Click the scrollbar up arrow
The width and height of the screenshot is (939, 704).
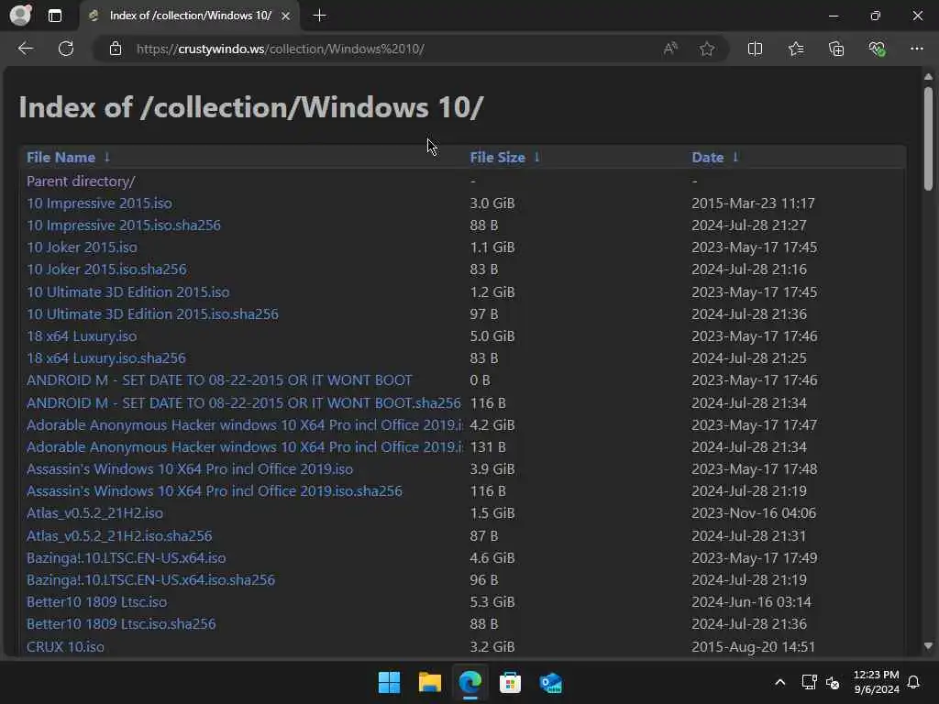(x=928, y=77)
